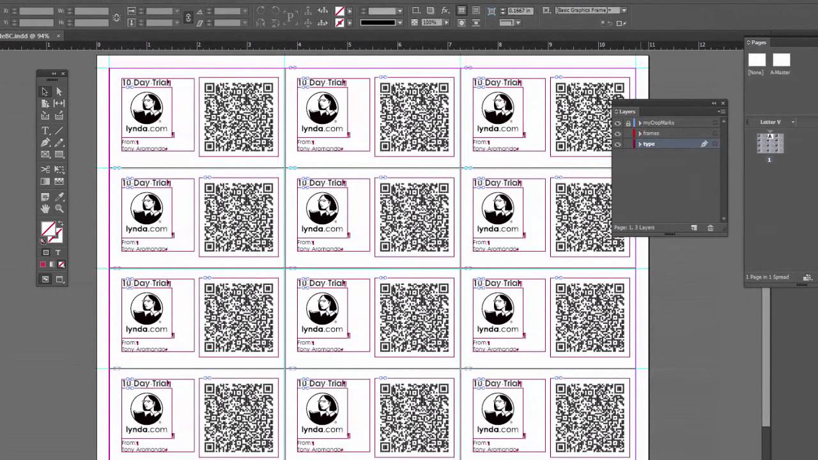This screenshot has height=460, width=818.
Task: Hide the myCropMarks layer using its eye
Action: click(x=617, y=123)
